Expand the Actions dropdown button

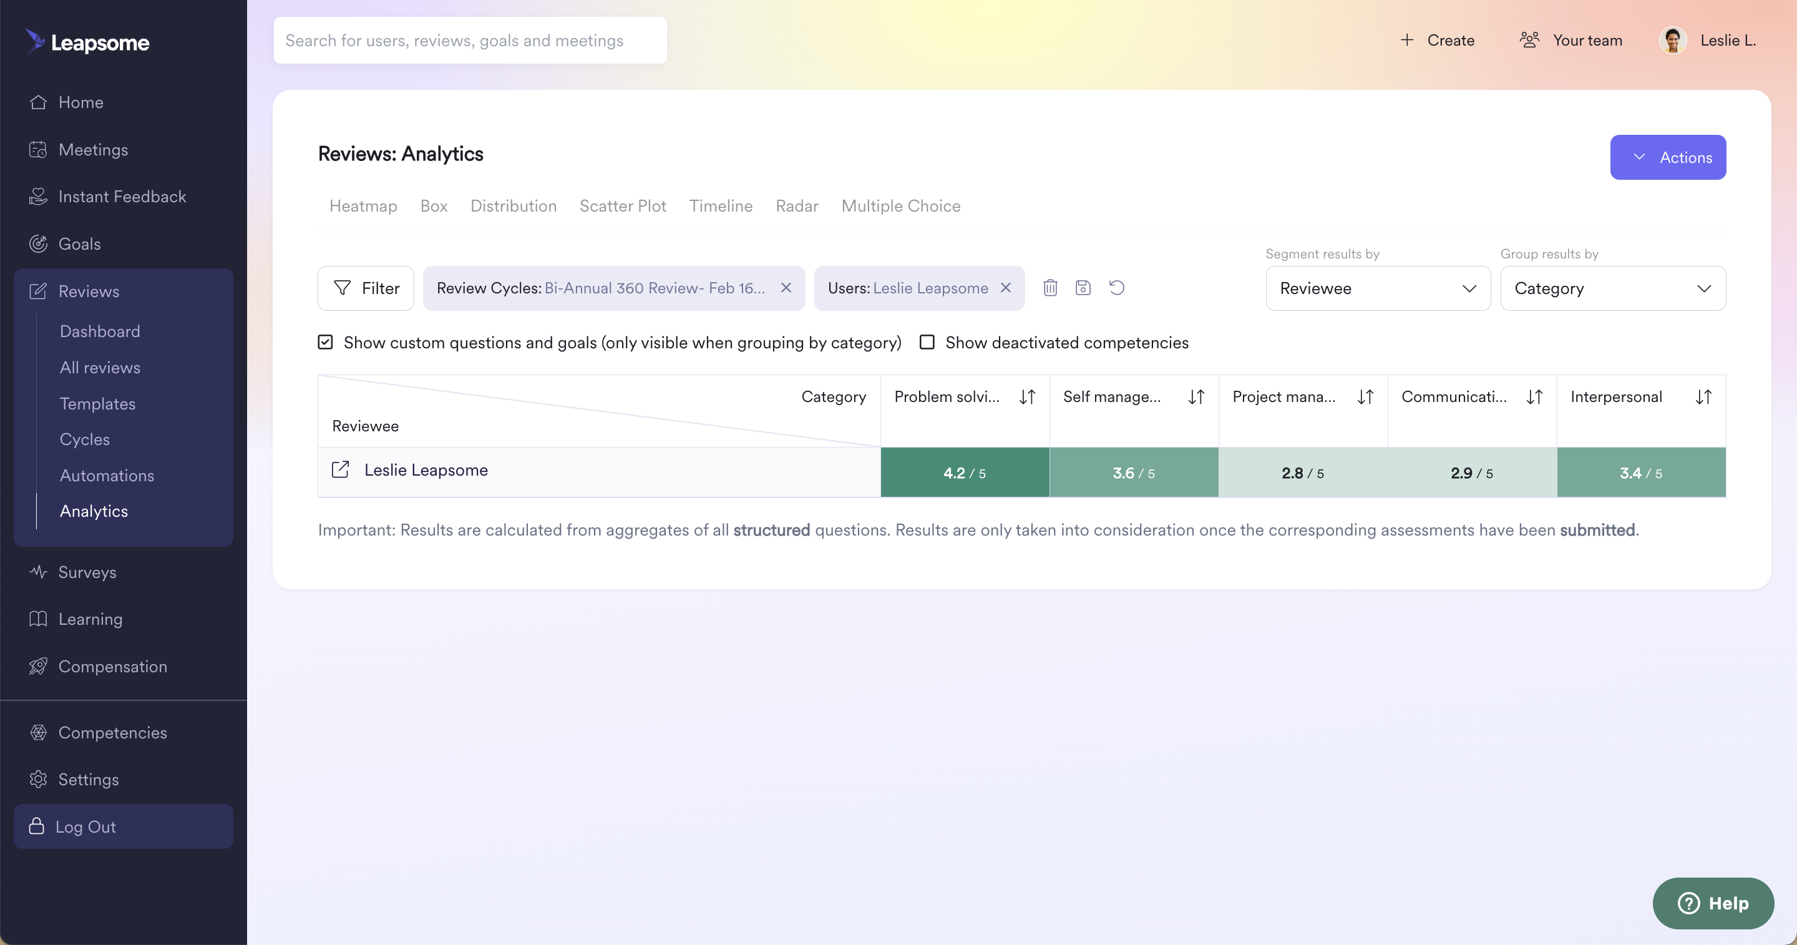point(1667,157)
